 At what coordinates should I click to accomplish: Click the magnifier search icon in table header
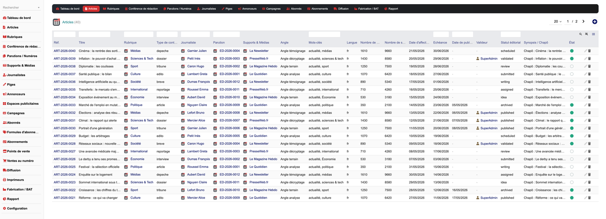[581, 34]
